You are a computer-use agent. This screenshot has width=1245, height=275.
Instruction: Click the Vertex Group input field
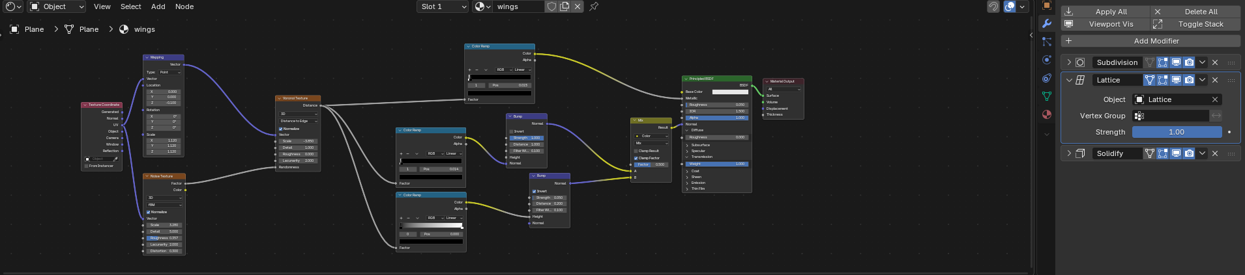1171,116
